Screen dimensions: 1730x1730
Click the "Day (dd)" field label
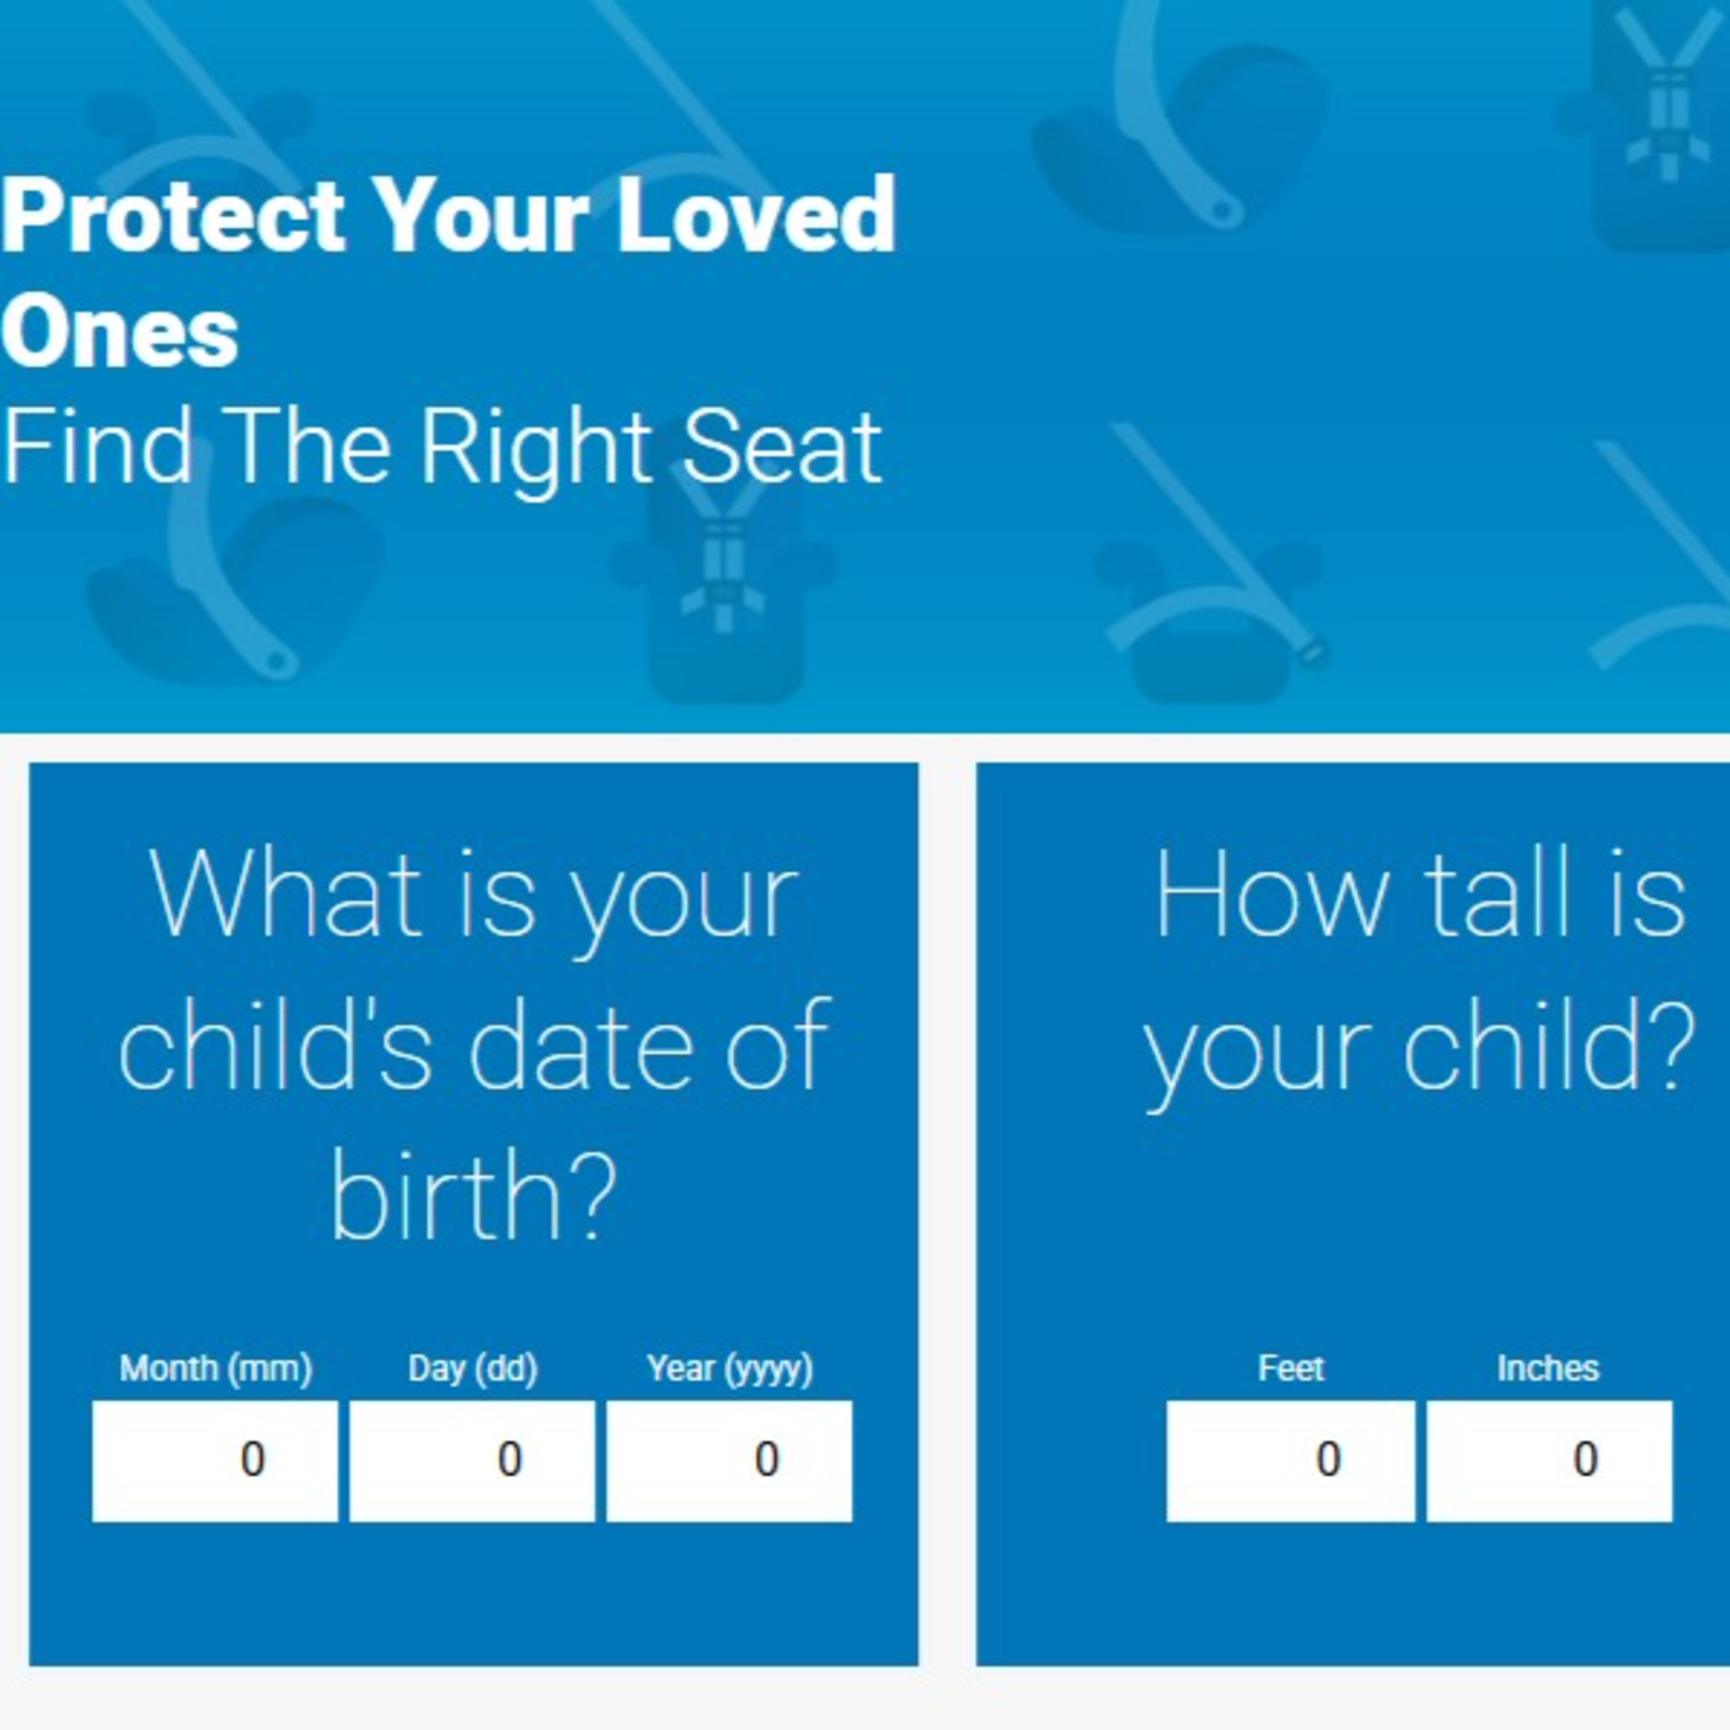click(472, 1368)
